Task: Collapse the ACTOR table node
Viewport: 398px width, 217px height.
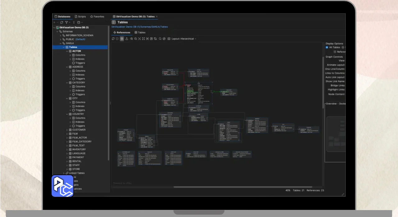Action: click(x=67, y=51)
